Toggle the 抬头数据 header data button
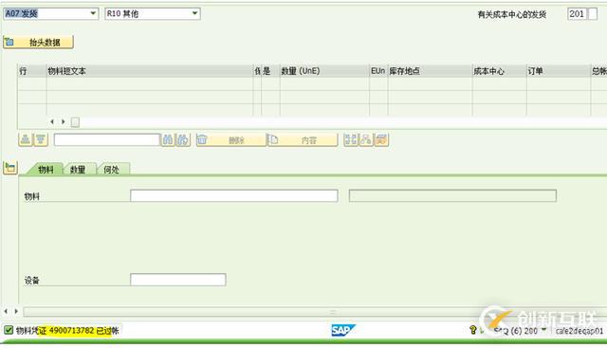The image size is (607, 348). (38, 42)
